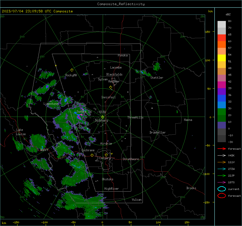Click the red forecast arrow in legend
The height and width of the screenshot is (226, 242).
coord(222,149)
